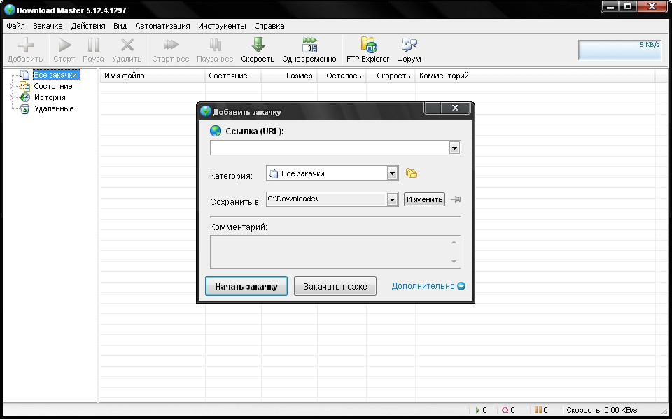Sort by Размер column header
Viewport: 672px width, 419px height.
coord(289,76)
